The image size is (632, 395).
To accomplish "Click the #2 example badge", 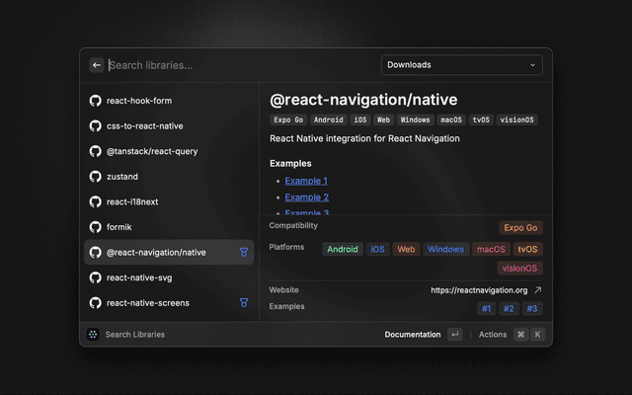I will [510, 309].
